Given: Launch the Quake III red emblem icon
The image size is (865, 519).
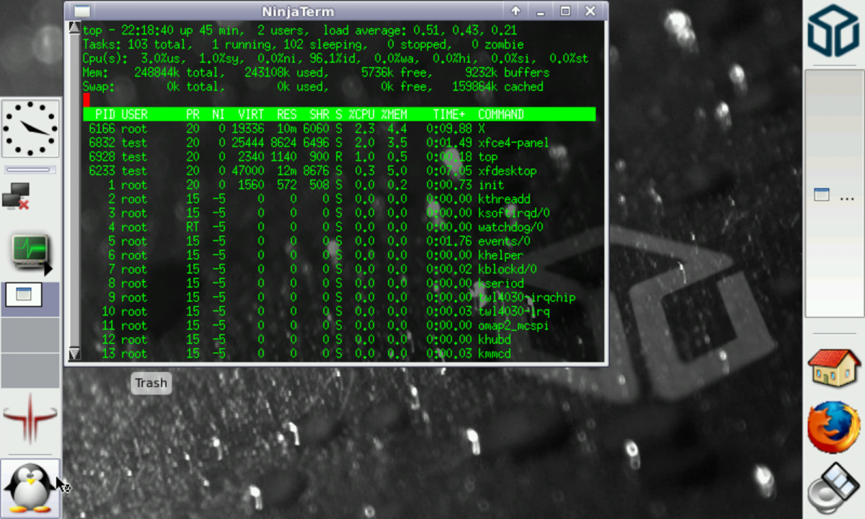Looking at the screenshot, I should coord(30,417).
